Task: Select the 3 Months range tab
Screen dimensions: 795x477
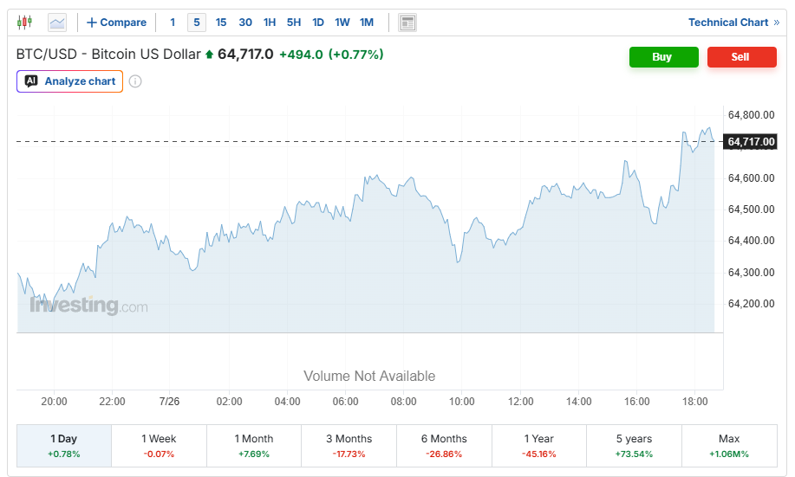Action: click(x=349, y=446)
